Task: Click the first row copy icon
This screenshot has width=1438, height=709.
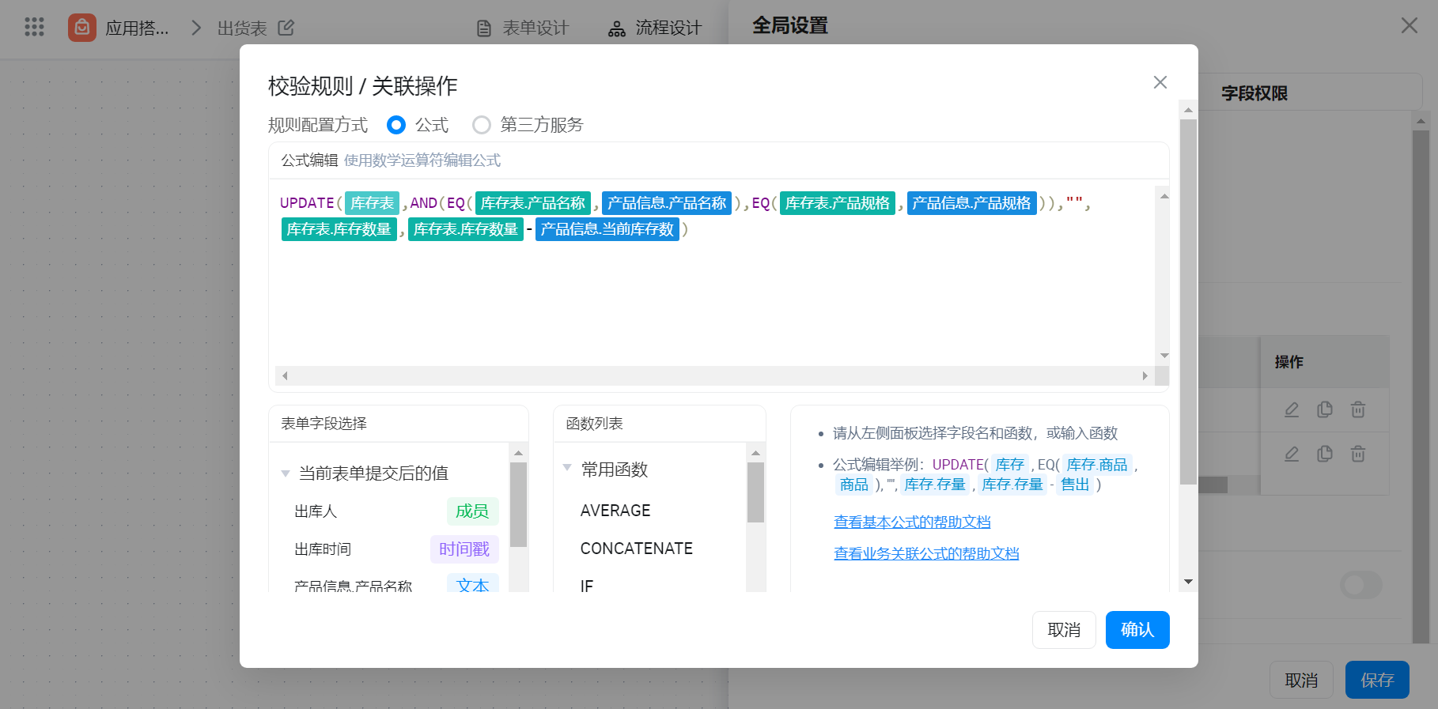Action: click(1325, 409)
